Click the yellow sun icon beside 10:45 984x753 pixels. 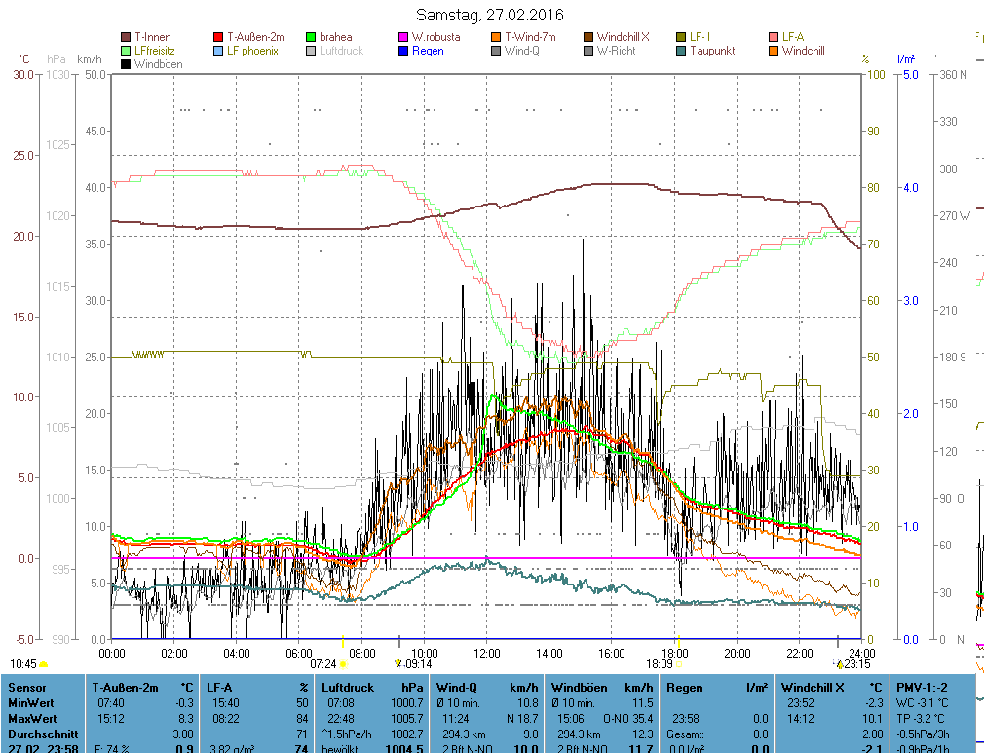(x=44, y=663)
